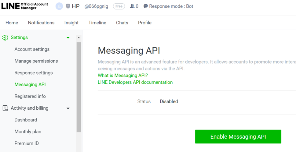Click the Response mode chat bubble icon
This screenshot has height=152, width=296.
[145, 6]
